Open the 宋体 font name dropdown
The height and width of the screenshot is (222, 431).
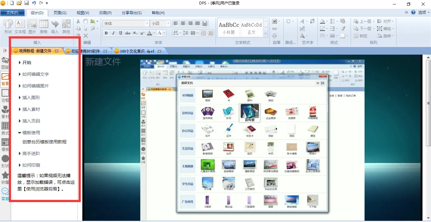point(147,24)
